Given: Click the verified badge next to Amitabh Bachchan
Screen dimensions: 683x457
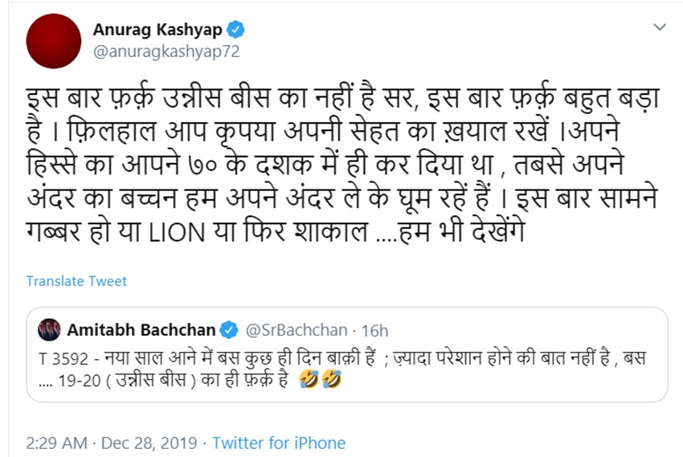Looking at the screenshot, I should 229,330.
